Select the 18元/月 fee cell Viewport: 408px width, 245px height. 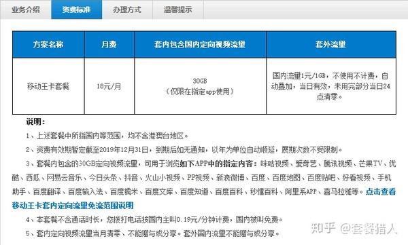pos(109,86)
